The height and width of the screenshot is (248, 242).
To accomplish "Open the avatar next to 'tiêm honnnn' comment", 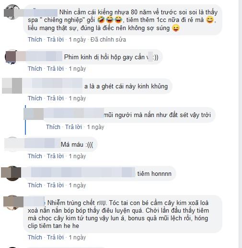I will [12, 173].
